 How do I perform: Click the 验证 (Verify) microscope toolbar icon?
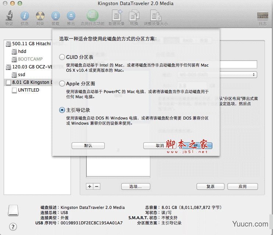tap(10, 15)
